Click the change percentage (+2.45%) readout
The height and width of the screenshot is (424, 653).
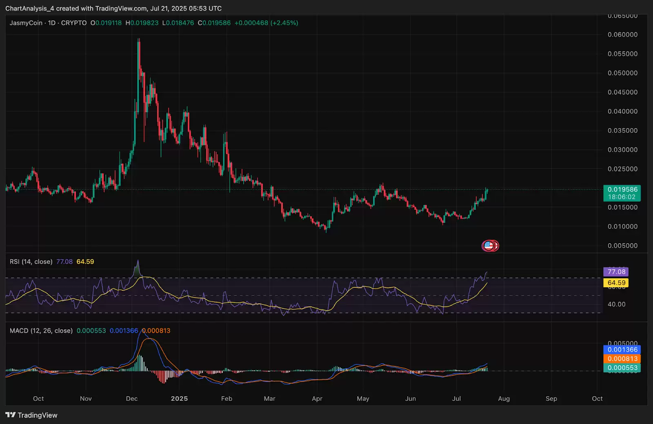pyautogui.click(x=284, y=23)
